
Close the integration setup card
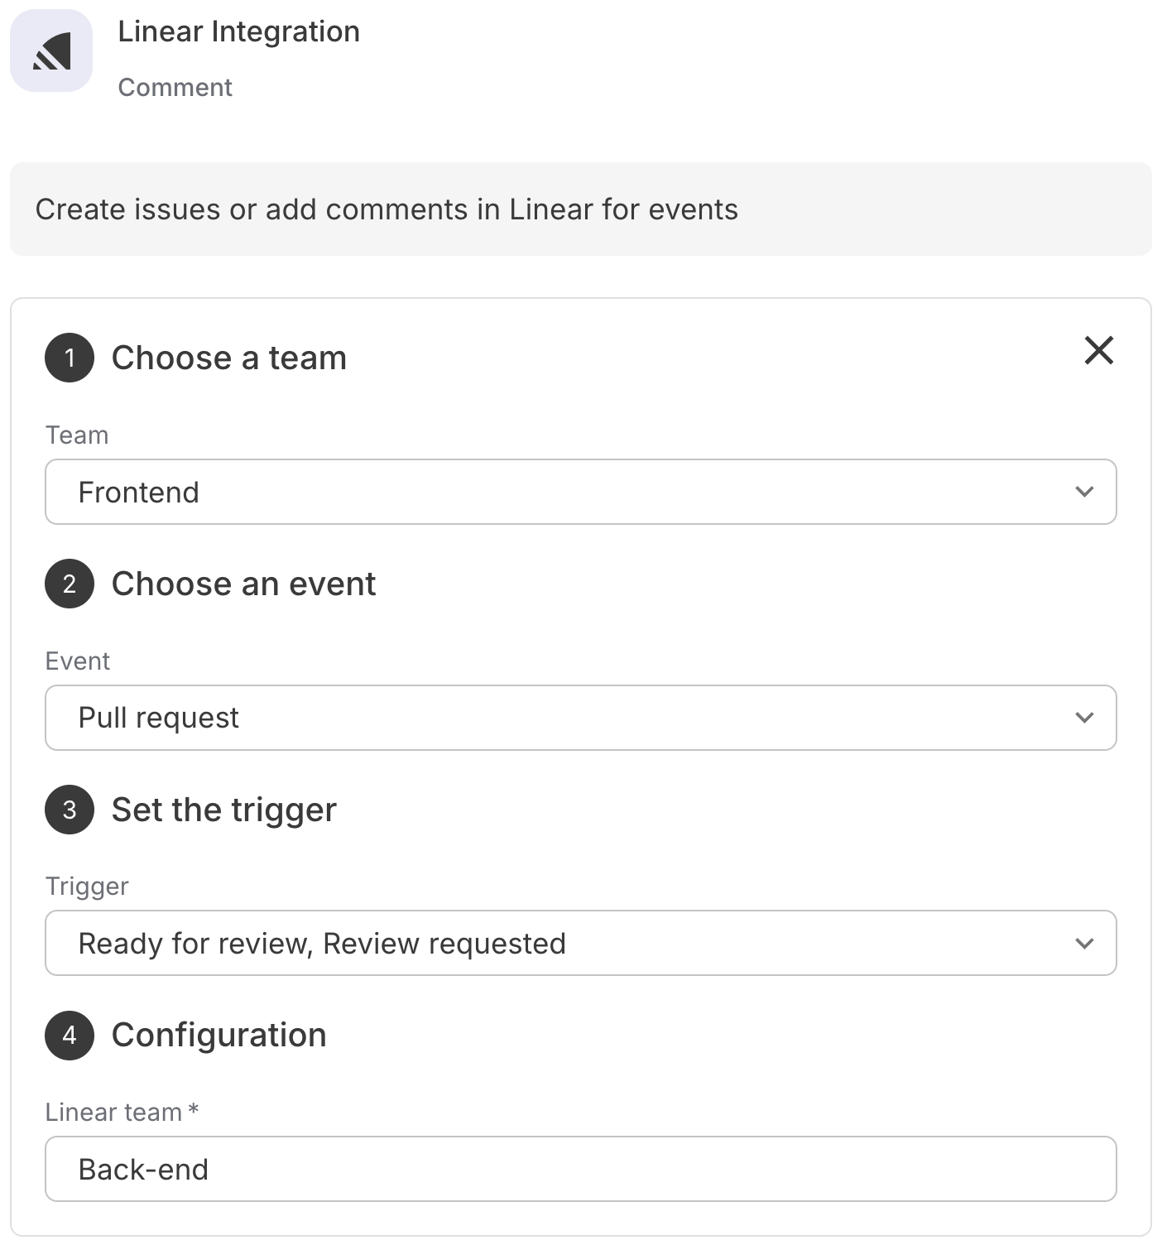pos(1098,350)
